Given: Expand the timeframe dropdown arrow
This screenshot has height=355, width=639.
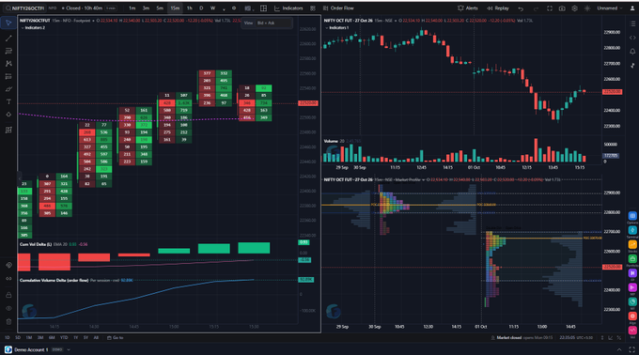Looking at the screenshot, I should tap(224, 8).
